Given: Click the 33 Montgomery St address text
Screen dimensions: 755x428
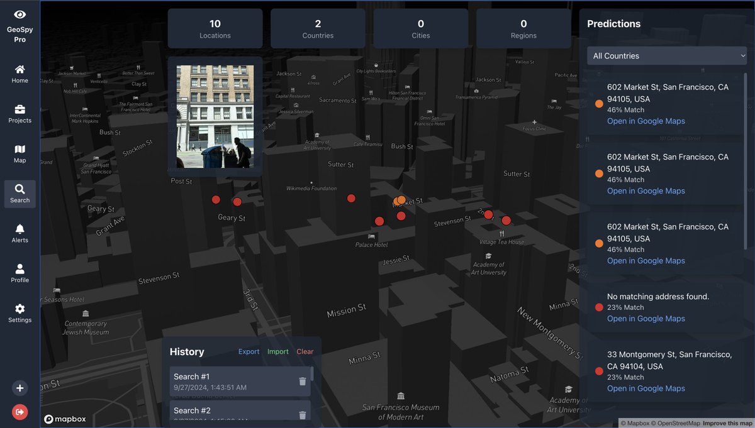Looking at the screenshot, I should (x=669, y=360).
